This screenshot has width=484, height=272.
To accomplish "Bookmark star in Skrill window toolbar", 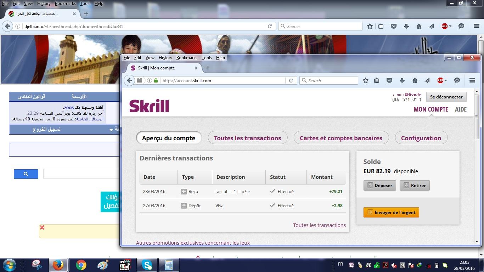I will tap(366, 80).
